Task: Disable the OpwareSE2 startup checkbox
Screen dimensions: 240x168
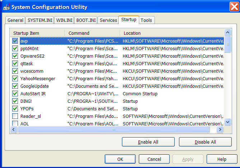Action: point(15,56)
